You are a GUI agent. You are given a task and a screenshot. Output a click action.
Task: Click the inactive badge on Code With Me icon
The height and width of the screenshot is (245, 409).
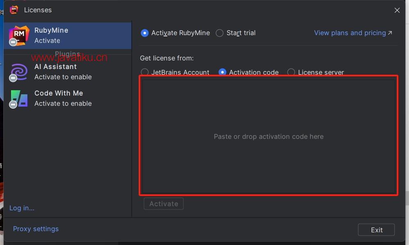click(x=13, y=105)
